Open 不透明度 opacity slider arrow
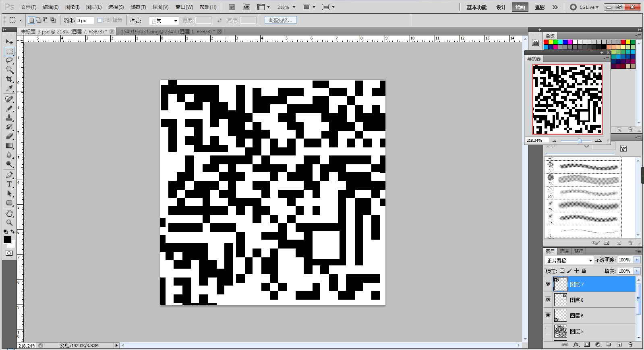The width and height of the screenshot is (644, 350). (x=637, y=260)
